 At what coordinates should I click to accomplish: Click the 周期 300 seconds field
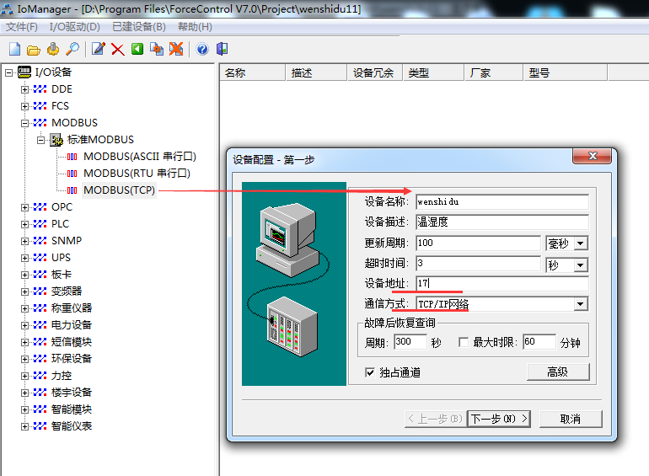410,342
